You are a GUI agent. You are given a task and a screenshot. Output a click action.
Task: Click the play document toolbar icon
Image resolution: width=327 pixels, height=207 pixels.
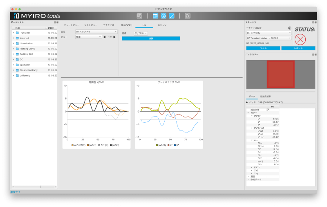pyautogui.click(x=188, y=16)
